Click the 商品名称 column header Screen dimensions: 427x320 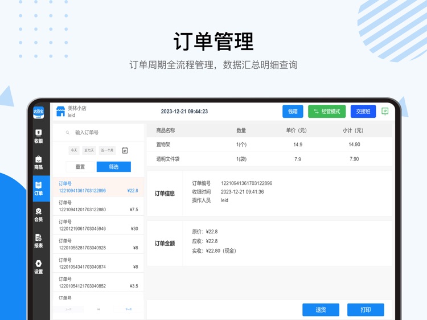coord(166,130)
